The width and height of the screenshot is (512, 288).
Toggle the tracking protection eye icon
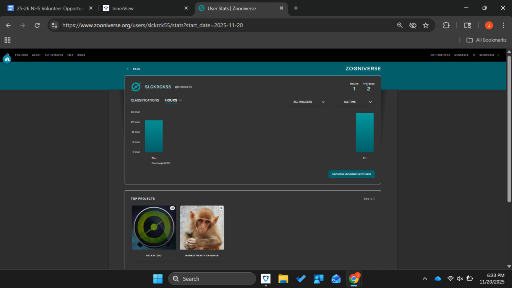pos(413,25)
